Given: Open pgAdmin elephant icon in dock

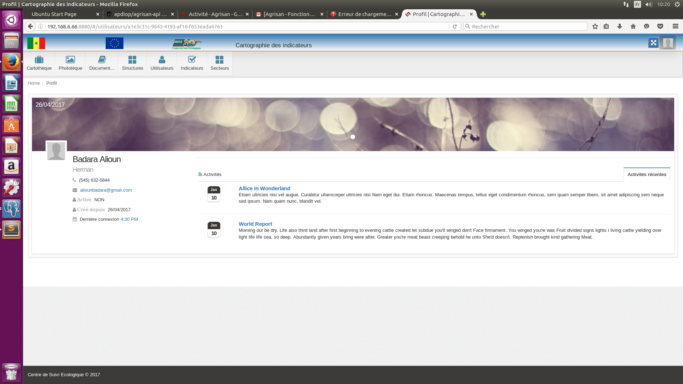Looking at the screenshot, I should point(11,209).
